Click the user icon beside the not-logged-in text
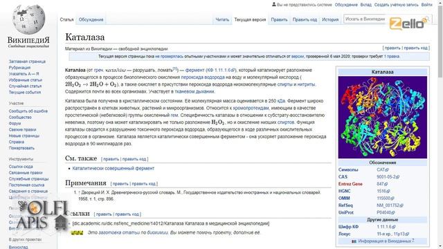Image resolution: width=443 pixels, height=249 pixels. pyautogui.click(x=274, y=5)
